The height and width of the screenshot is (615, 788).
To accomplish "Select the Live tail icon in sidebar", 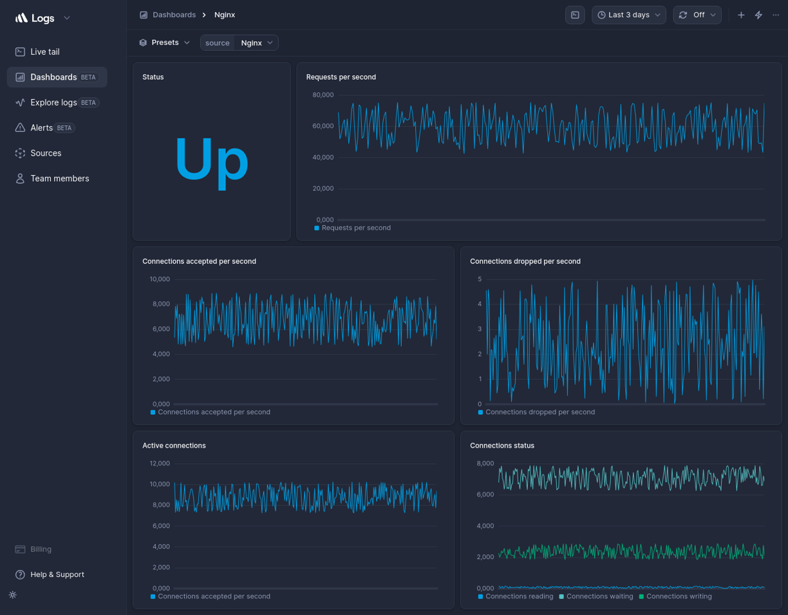I will click(20, 51).
